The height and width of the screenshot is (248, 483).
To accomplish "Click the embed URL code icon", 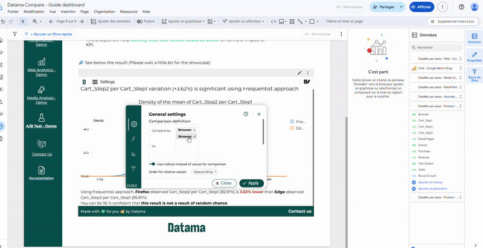I will tap(273, 22).
